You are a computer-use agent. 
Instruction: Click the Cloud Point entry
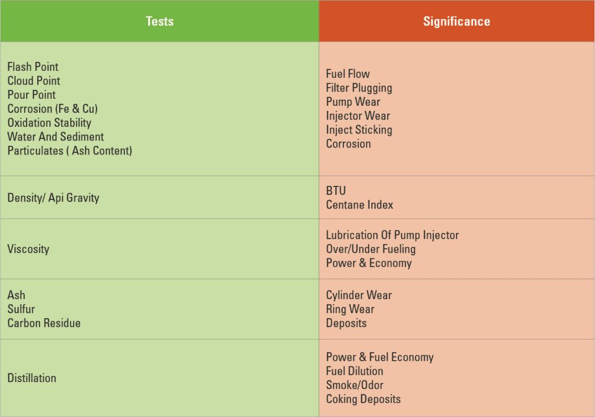(x=34, y=81)
